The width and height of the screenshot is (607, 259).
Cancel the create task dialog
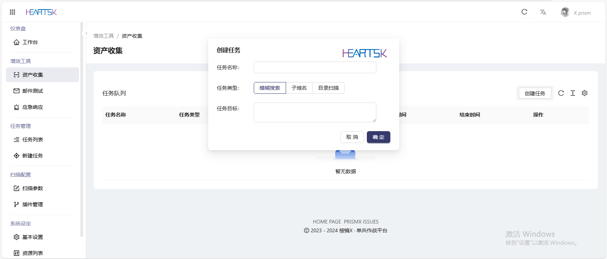(352, 137)
